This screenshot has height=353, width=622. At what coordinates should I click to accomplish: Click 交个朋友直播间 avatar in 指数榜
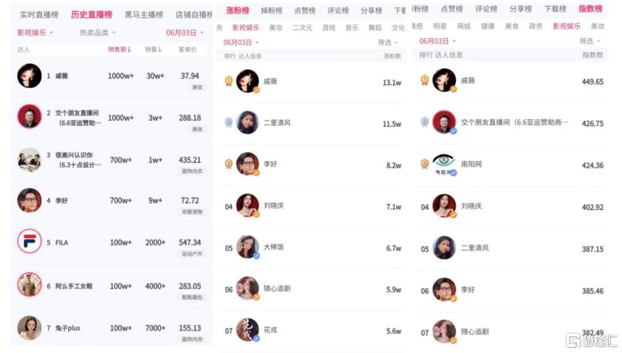point(444,122)
